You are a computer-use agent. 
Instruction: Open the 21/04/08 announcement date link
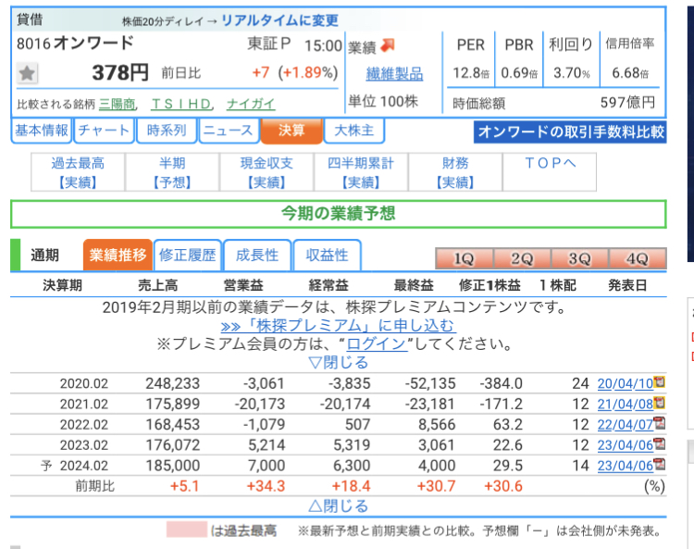[x=626, y=404]
